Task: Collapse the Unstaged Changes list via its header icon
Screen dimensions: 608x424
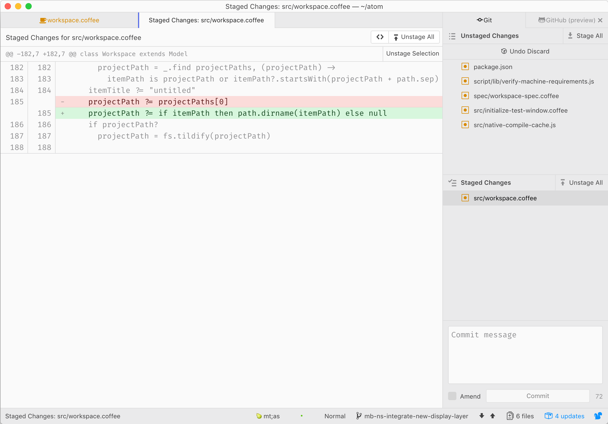Action: click(452, 36)
